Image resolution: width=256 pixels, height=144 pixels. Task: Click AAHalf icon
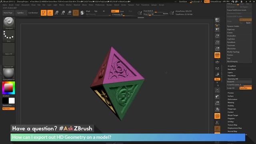[217, 49]
